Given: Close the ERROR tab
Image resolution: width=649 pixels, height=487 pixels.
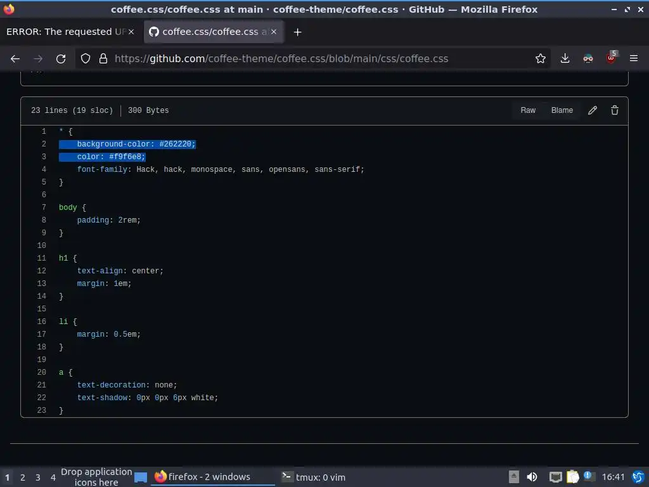Looking at the screenshot, I should (131, 32).
